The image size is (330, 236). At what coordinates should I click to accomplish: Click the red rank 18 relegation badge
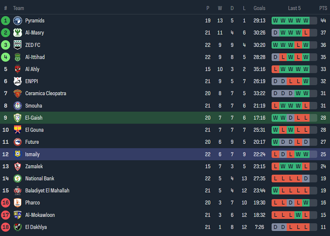click(x=5, y=227)
